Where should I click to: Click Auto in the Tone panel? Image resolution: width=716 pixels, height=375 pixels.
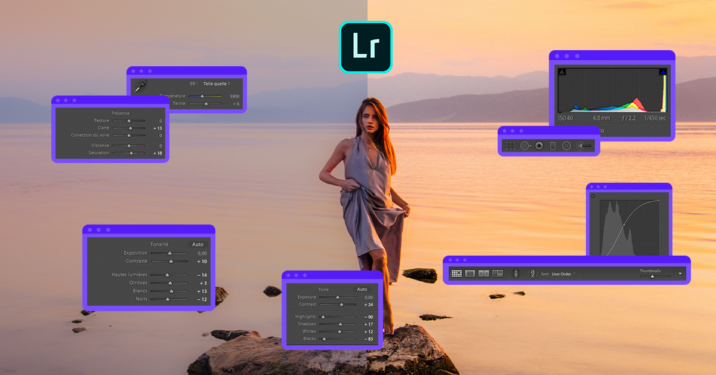[x=363, y=288]
